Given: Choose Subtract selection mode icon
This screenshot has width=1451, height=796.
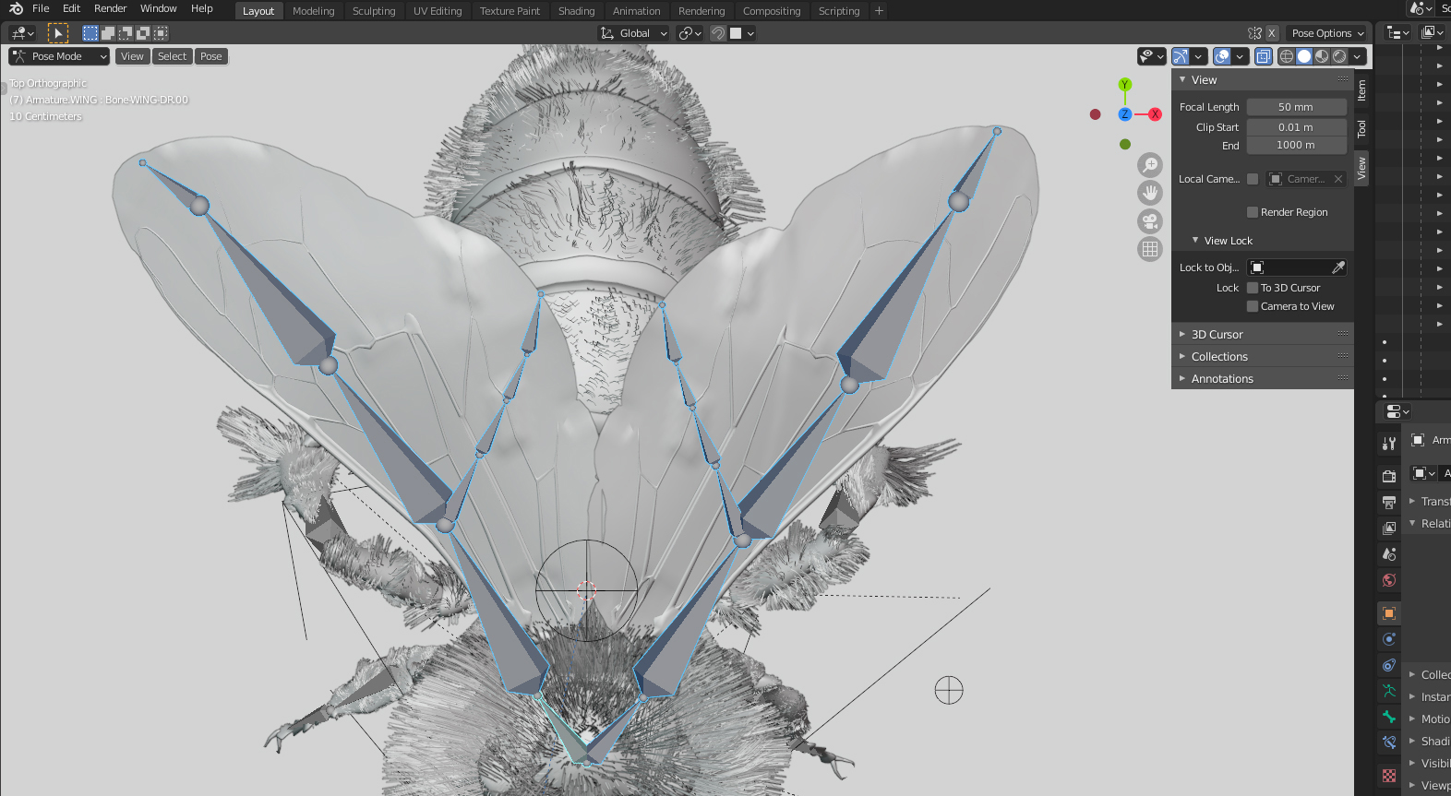Looking at the screenshot, I should (126, 33).
